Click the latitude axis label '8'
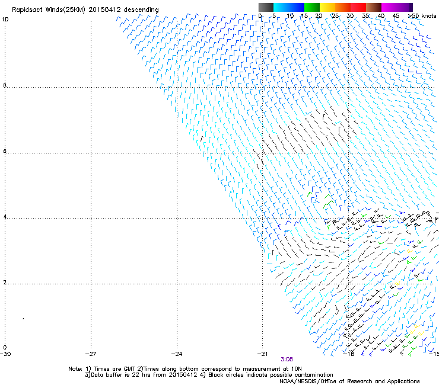The image size is (439, 385). pos(5,85)
